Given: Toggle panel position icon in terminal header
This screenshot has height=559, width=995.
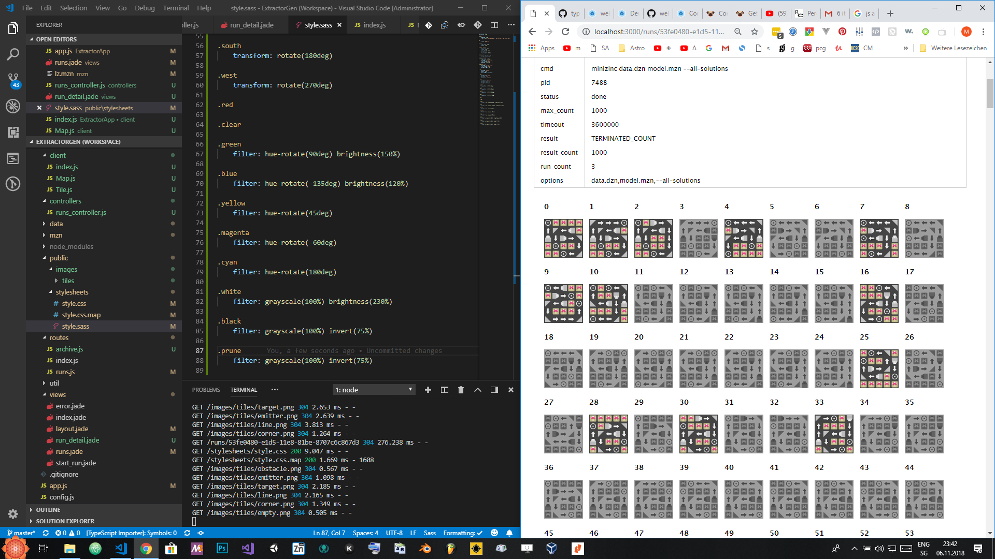Looking at the screenshot, I should pyautogui.click(x=494, y=390).
